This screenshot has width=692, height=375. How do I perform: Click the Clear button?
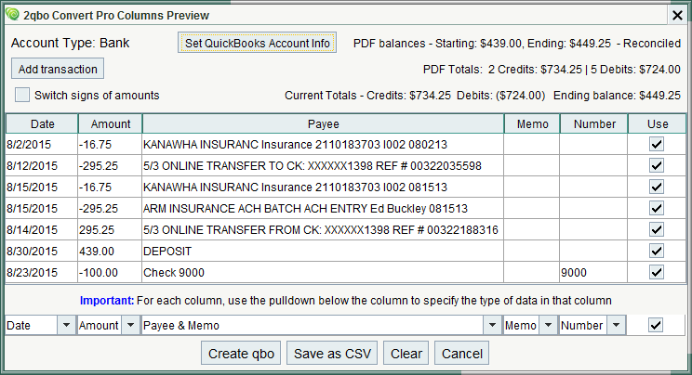pos(406,353)
